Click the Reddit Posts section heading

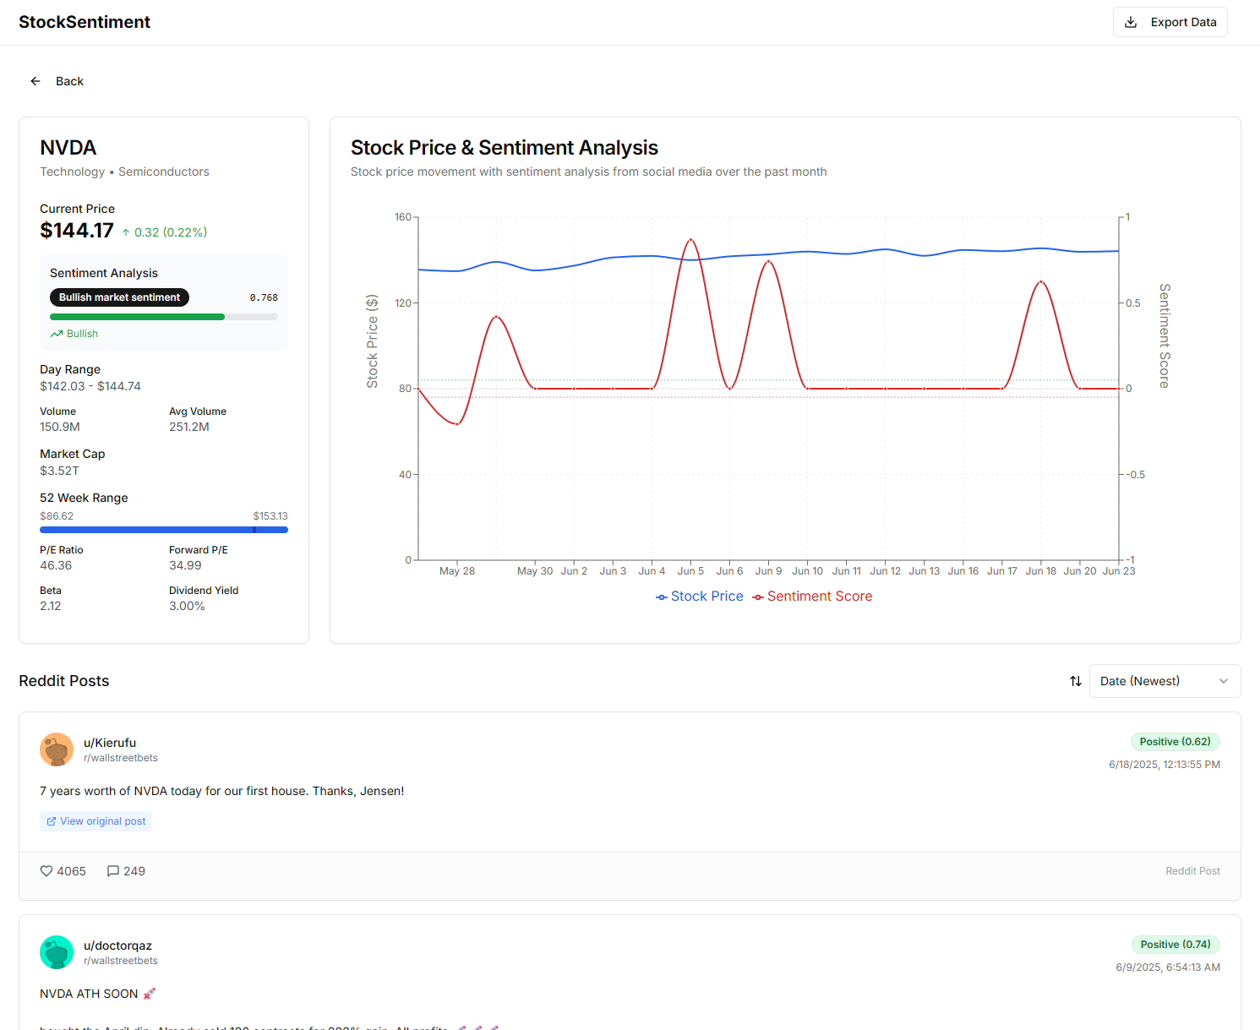point(64,681)
